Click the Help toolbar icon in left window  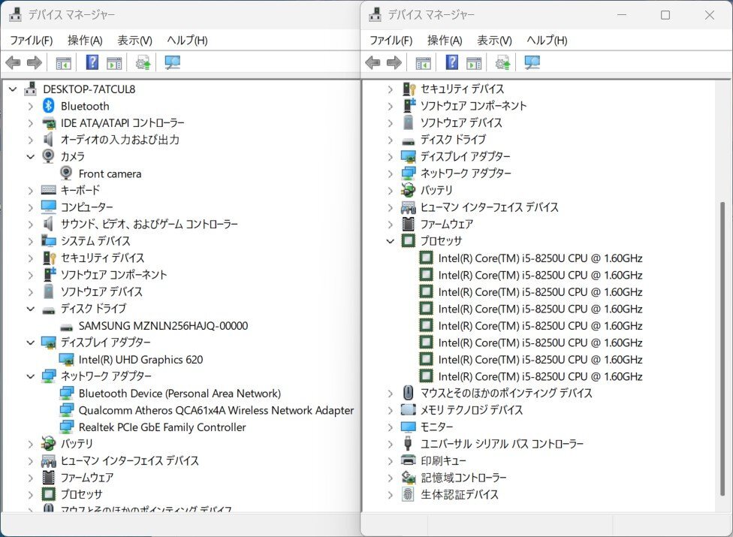[92, 62]
